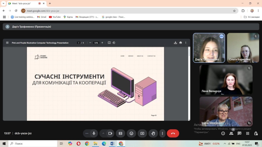Viewport: 262px width, 147px height.
Task: Click the address bar URL meet.google.com
Action: pos(43,11)
